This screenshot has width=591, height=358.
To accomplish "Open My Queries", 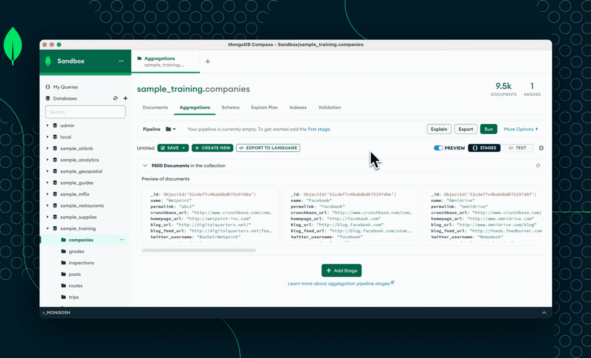I will point(65,87).
